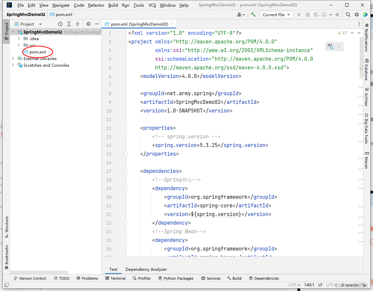Viewport: 373px width, 291px height.
Task: Open the Terminal tool window
Action: tap(115, 278)
